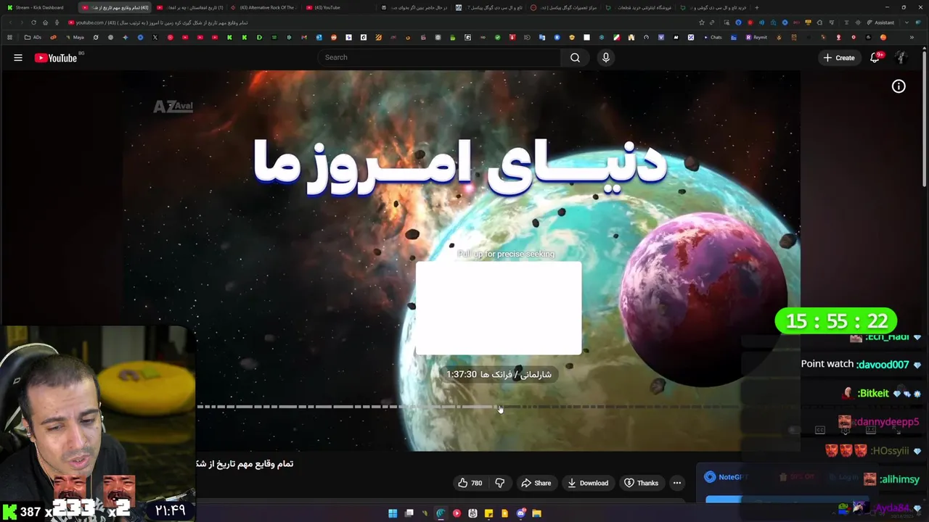Click chat user Bitkeit
The width and height of the screenshot is (929, 522).
tap(873, 393)
